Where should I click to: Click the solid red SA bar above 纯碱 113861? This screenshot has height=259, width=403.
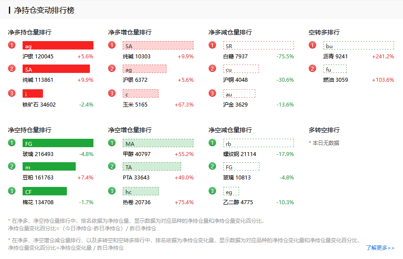point(56,69)
